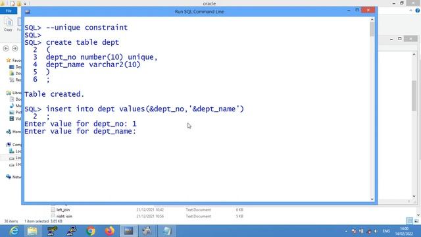
Task: Go forward in Explorer navigation
Action: [x=14, y=48]
